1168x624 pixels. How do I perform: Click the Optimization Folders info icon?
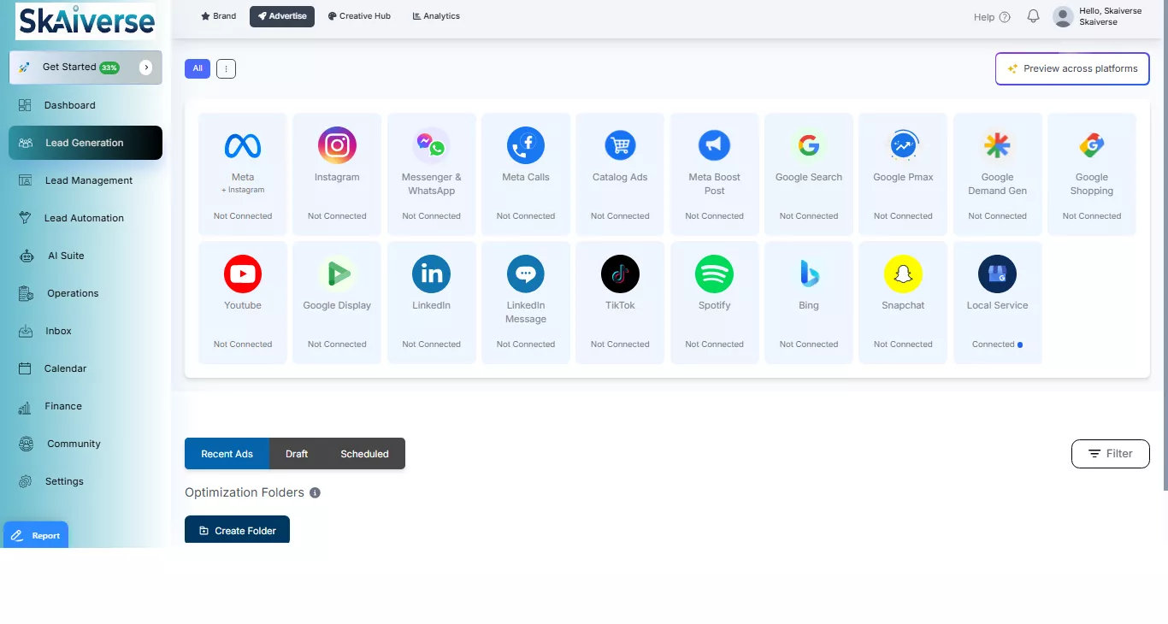315,493
